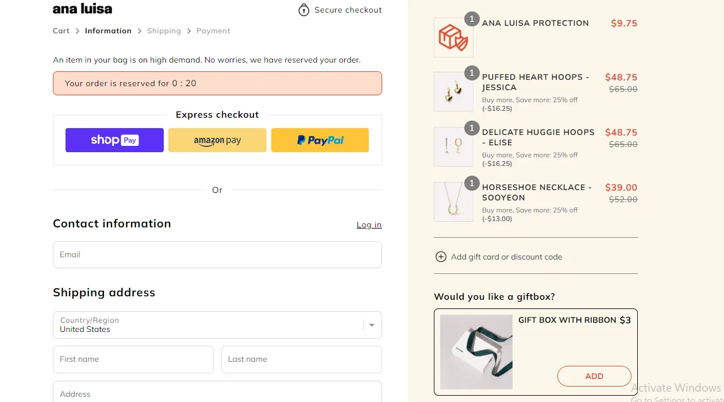Click inside the Email input field
Screen dimensions: 724x402
pos(217,254)
